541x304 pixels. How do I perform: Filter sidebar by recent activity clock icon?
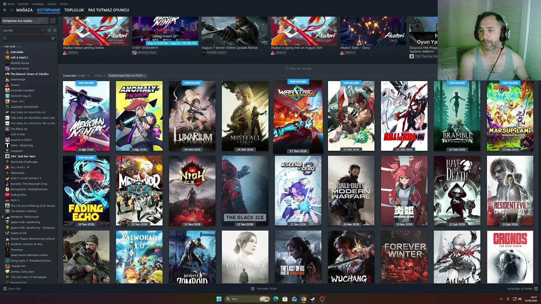point(49,30)
